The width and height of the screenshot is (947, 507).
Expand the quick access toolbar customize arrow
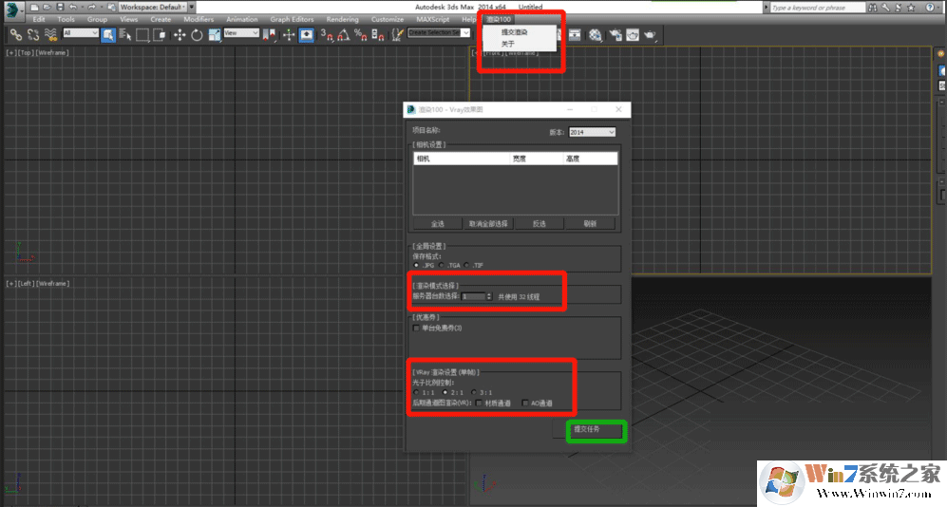192,8
